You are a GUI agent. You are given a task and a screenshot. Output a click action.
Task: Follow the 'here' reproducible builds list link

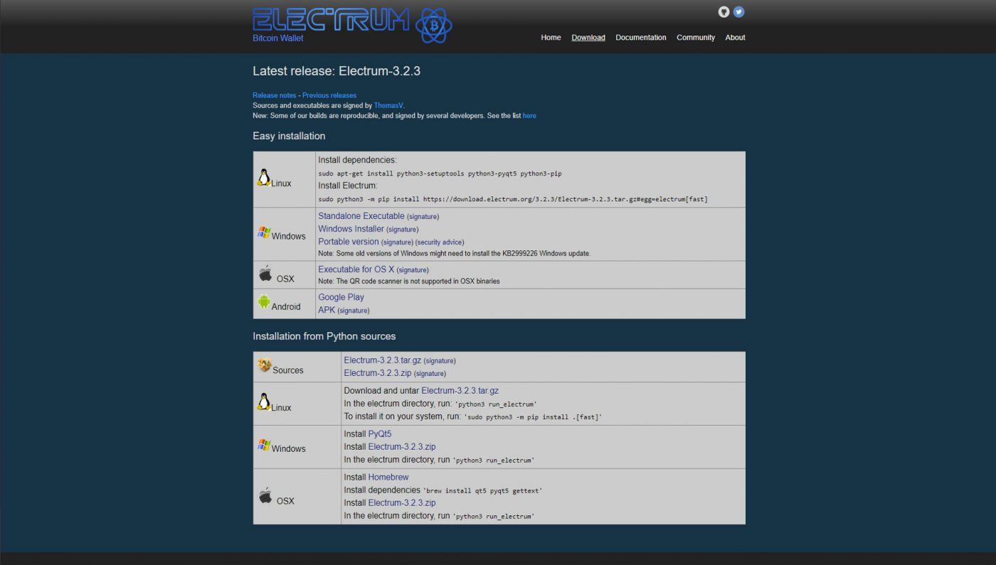click(x=529, y=116)
